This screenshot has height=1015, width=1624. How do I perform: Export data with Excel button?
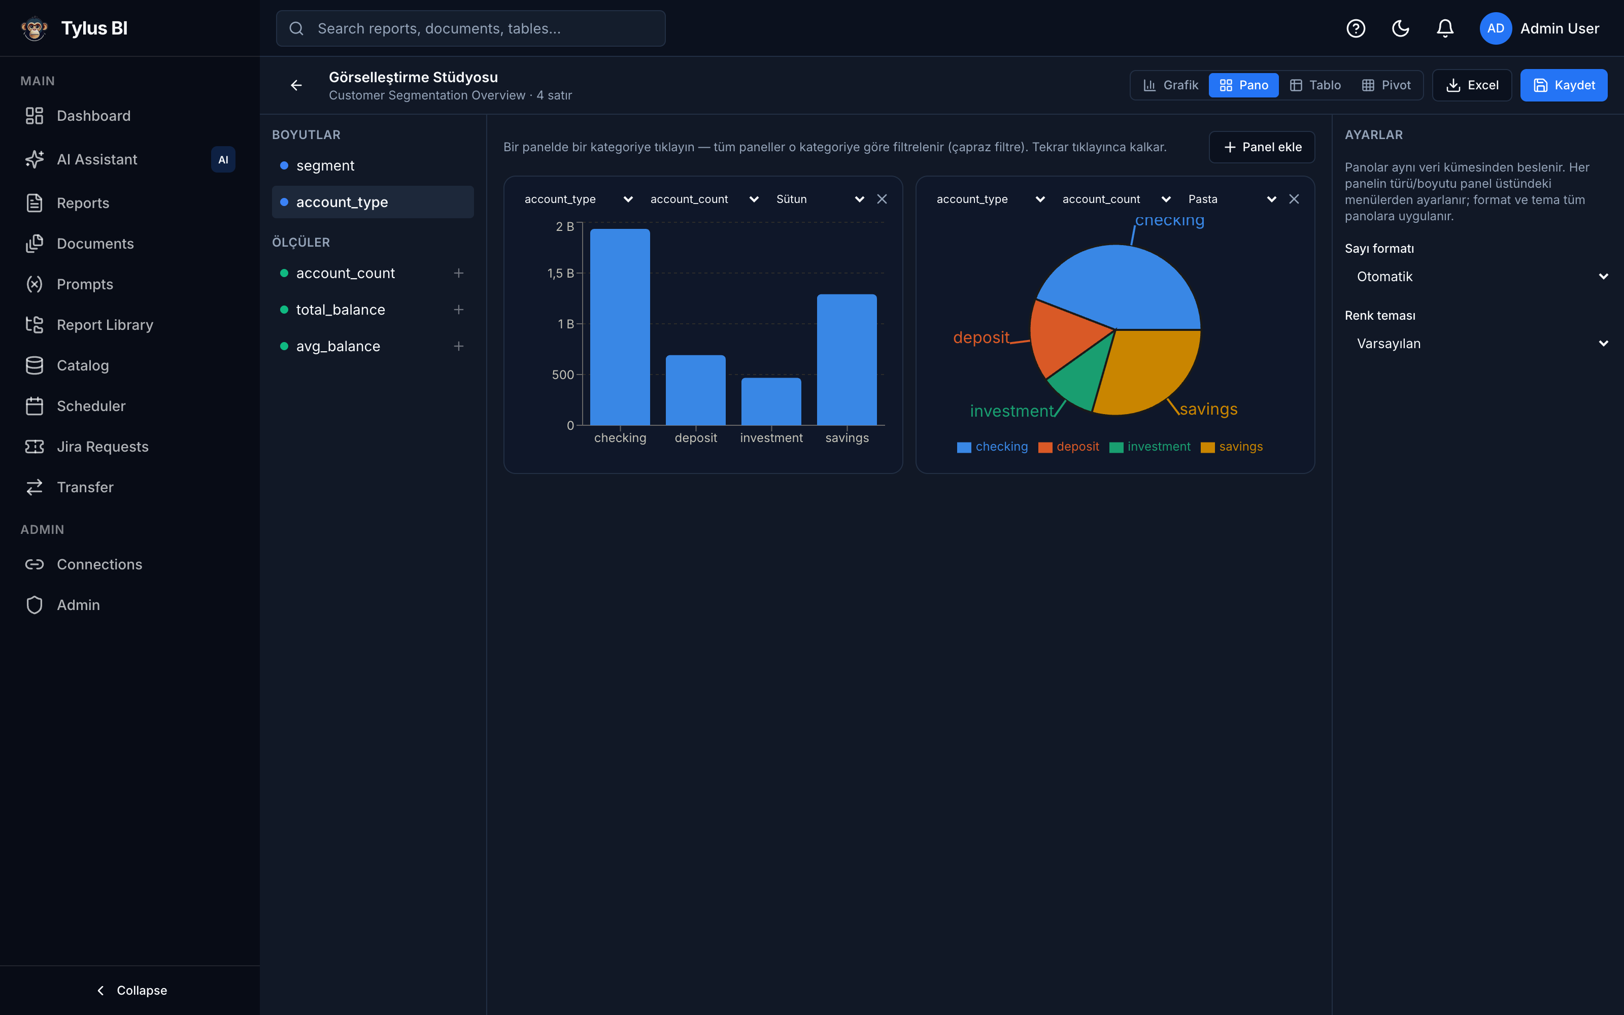coord(1472,85)
